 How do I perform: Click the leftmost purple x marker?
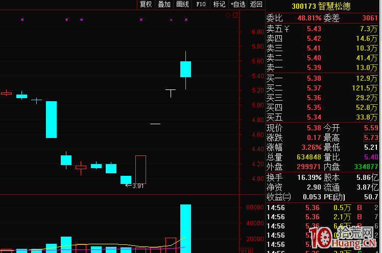pyautogui.click(x=22, y=20)
